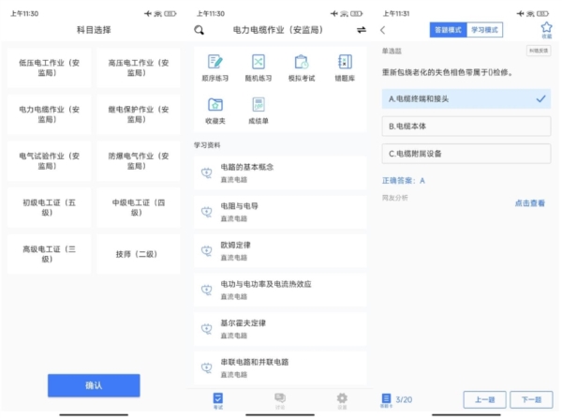This screenshot has height=418, width=562.
Task: Choose subject 继电保护作业（安监局）
Action: click(x=139, y=114)
